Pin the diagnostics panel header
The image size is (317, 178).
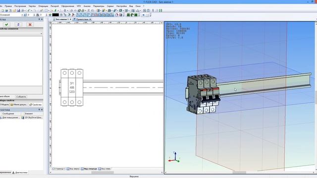click(39, 110)
